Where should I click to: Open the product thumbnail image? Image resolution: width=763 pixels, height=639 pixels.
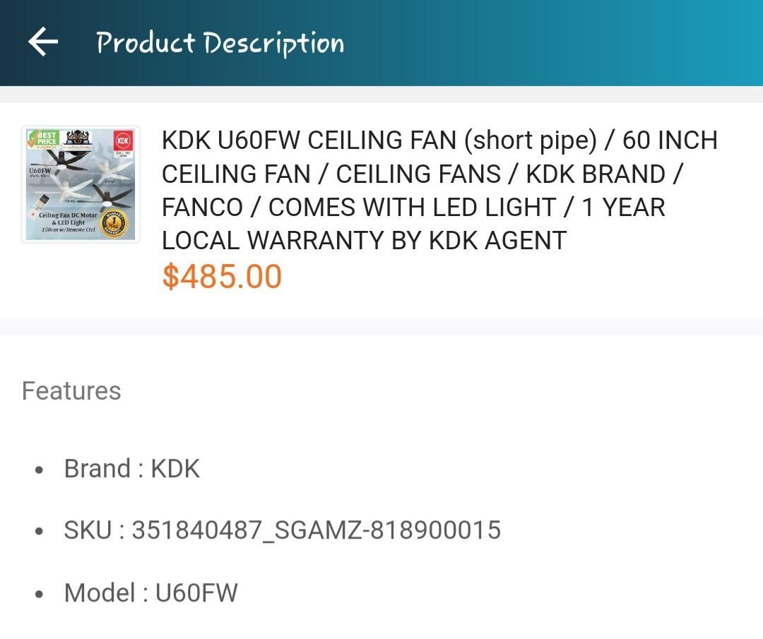80,185
